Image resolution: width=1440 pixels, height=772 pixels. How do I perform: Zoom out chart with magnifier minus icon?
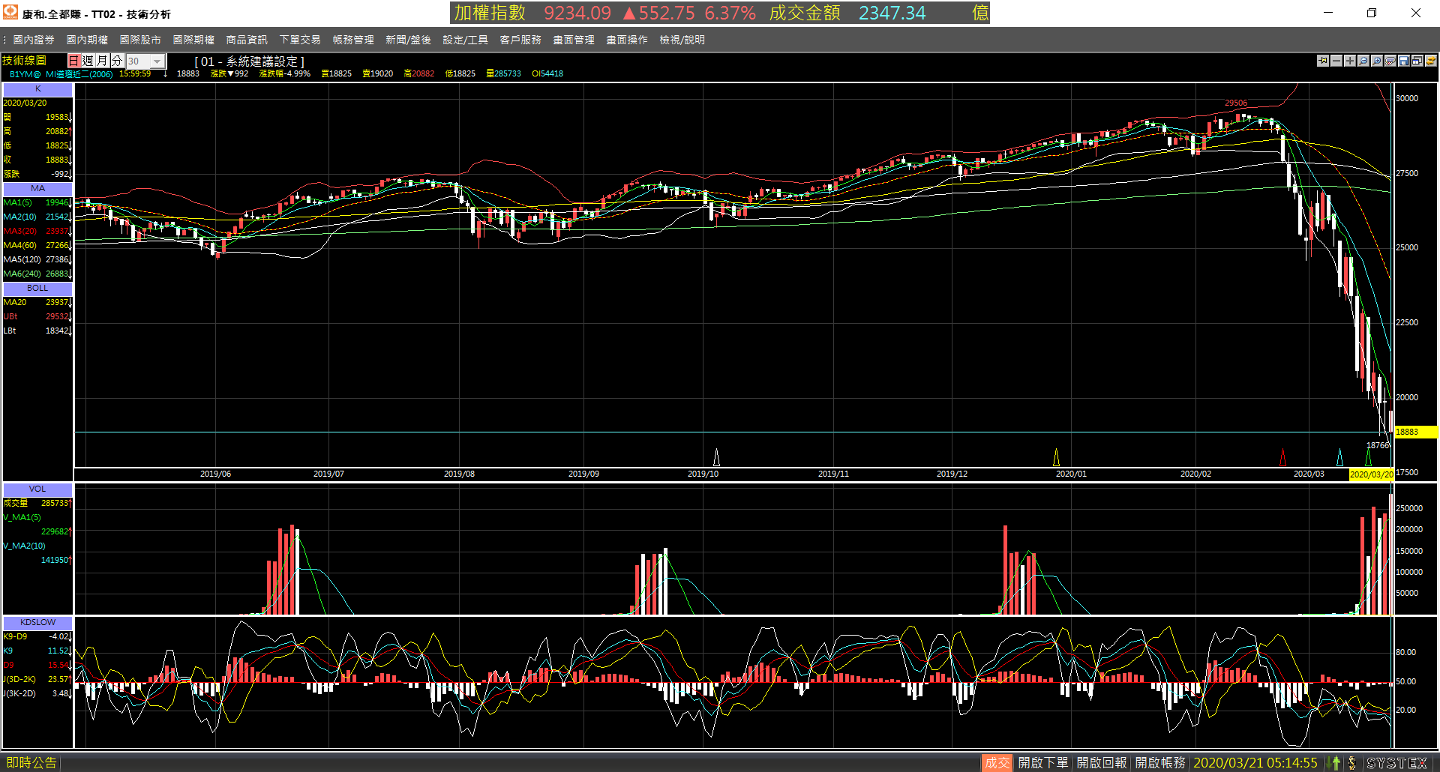pos(1363,61)
